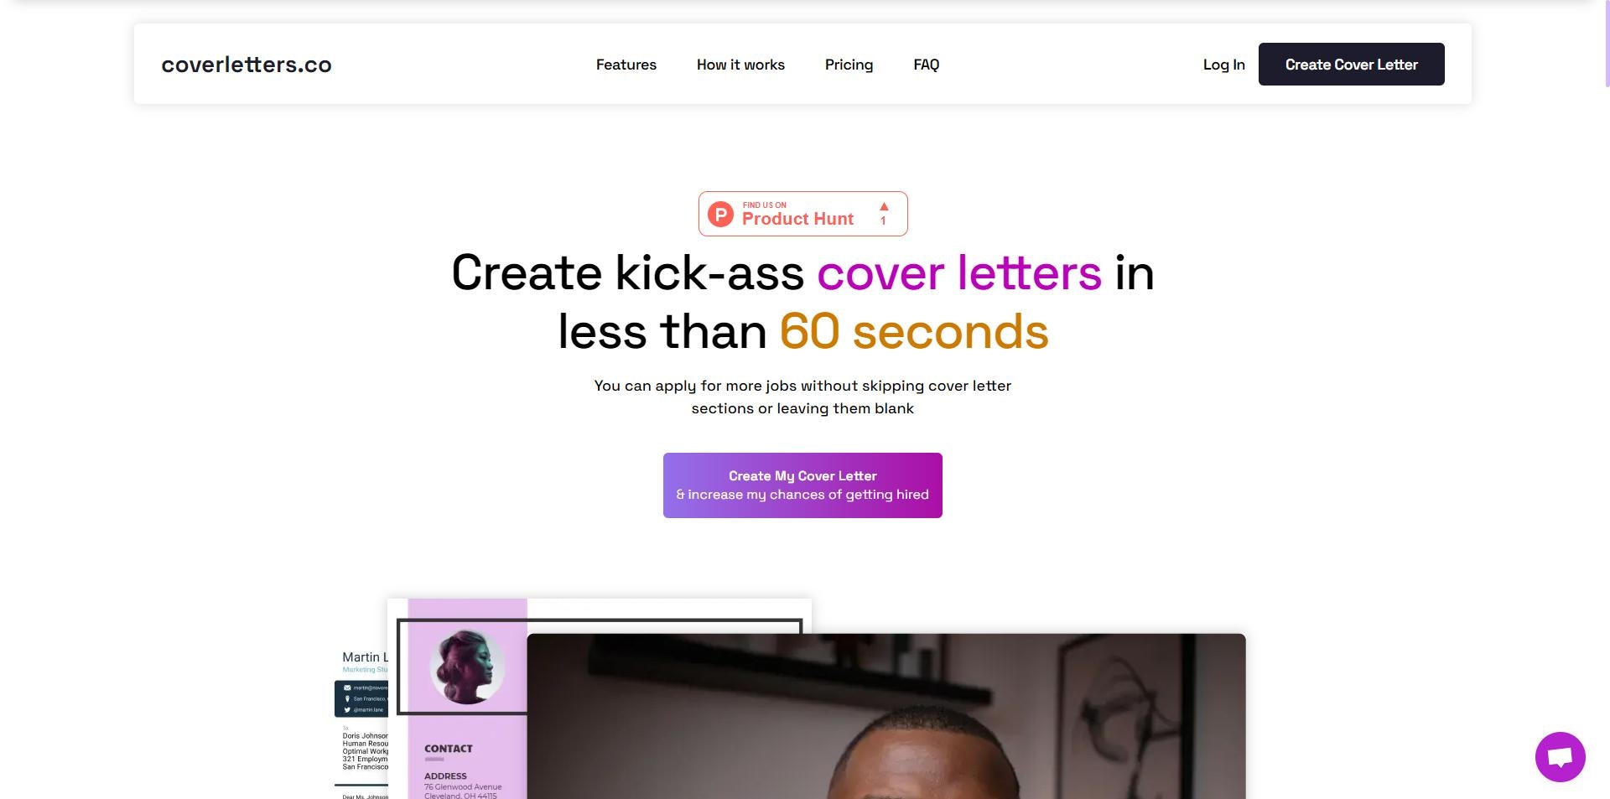Click the woman's circular avatar on template
1610x799 pixels.
[467, 666]
